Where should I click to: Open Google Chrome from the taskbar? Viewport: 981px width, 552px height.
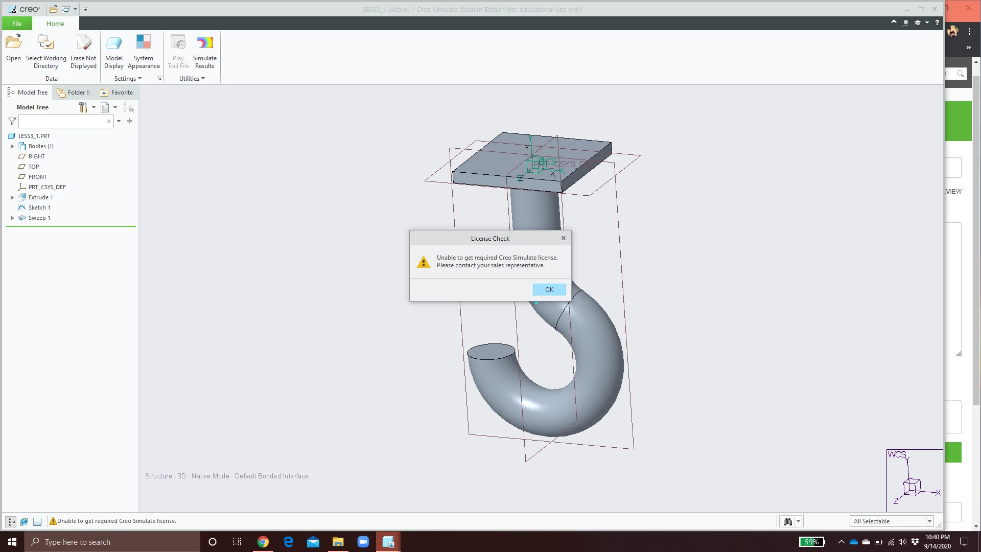click(263, 542)
